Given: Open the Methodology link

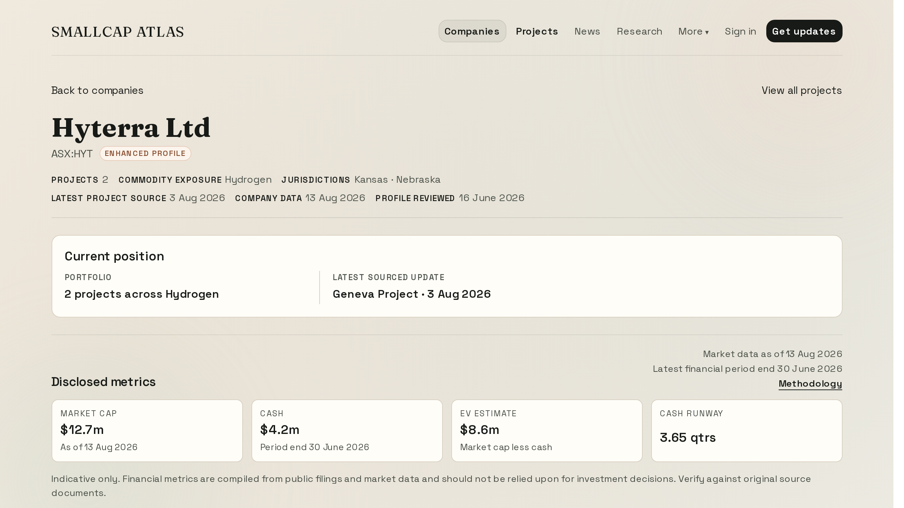Looking at the screenshot, I should (x=810, y=383).
